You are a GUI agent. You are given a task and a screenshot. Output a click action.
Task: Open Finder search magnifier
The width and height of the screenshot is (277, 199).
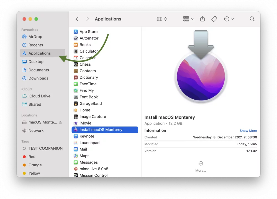(x=252, y=19)
